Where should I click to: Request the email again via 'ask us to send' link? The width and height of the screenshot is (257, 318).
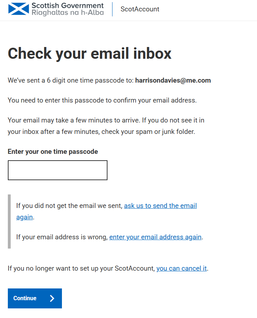160,205
